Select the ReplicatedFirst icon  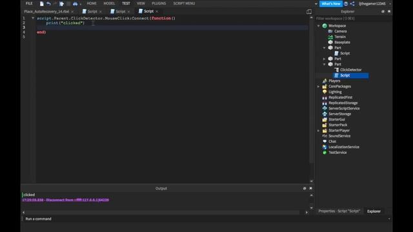coord(325,97)
